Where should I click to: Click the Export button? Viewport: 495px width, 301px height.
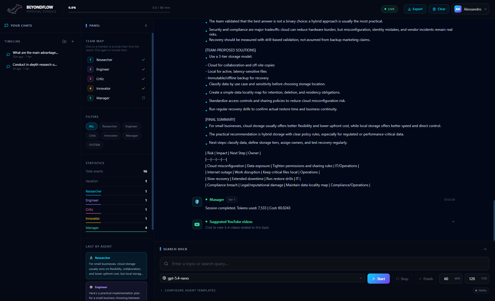point(415,9)
